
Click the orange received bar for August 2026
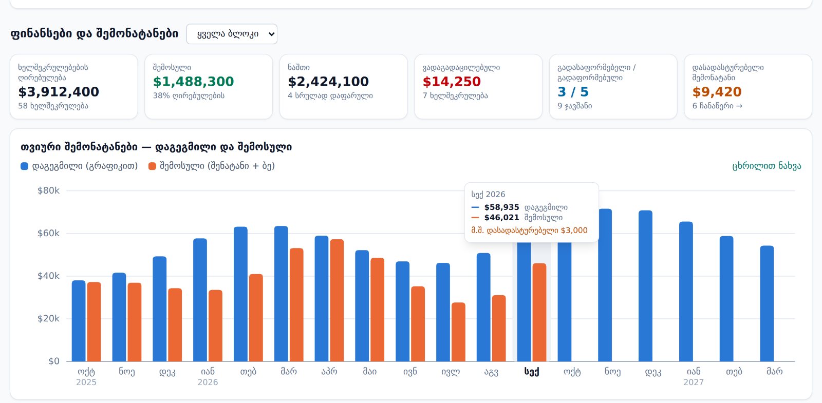click(499, 329)
